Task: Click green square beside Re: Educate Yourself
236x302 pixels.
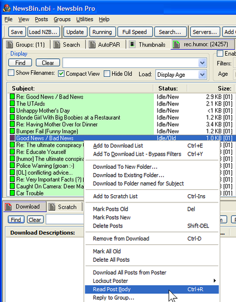Action: click(x=12, y=152)
